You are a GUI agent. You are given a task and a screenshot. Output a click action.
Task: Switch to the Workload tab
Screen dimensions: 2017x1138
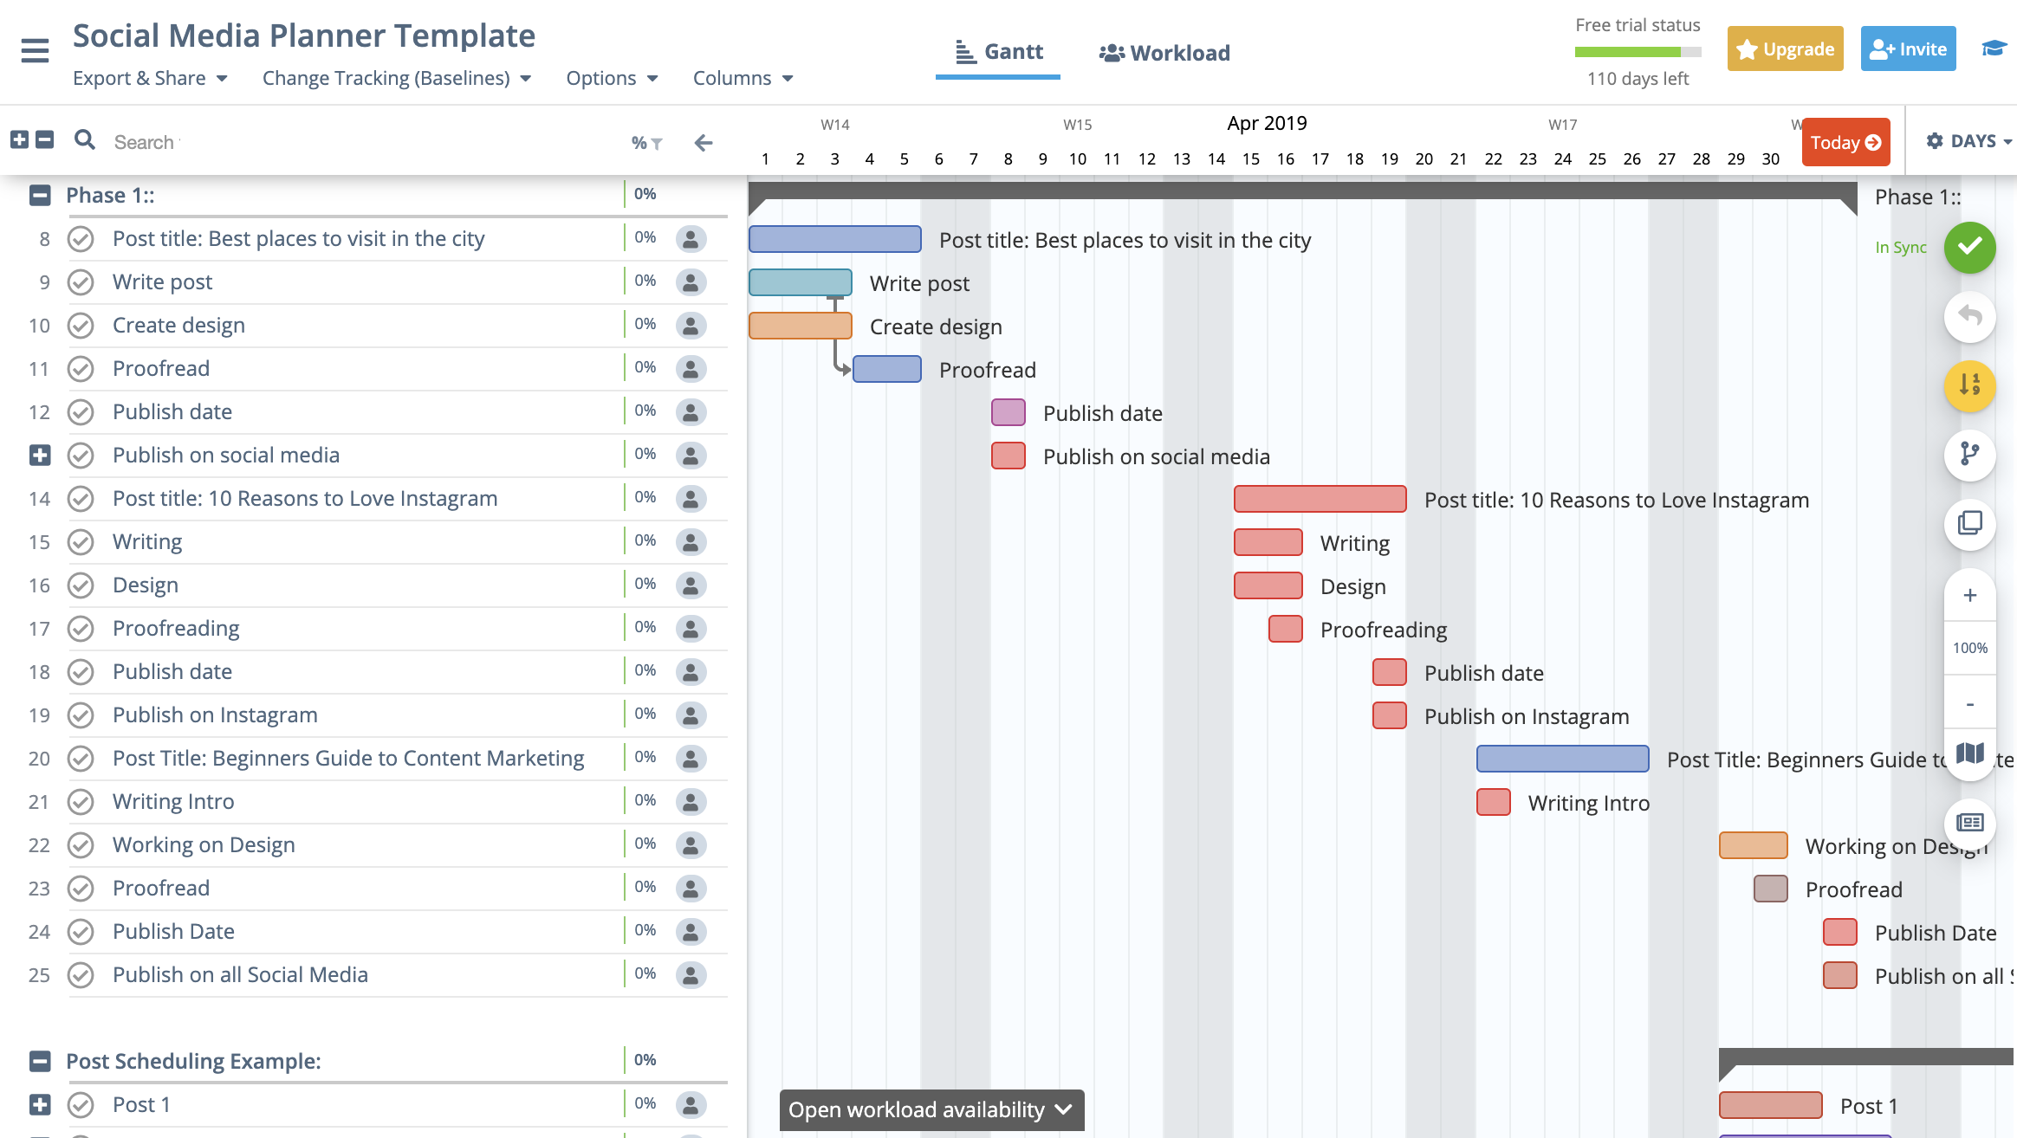(1164, 53)
